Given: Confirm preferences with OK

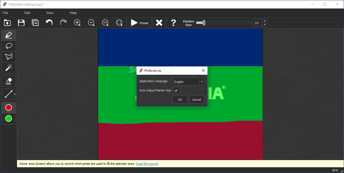Looking at the screenshot, I should [180, 100].
